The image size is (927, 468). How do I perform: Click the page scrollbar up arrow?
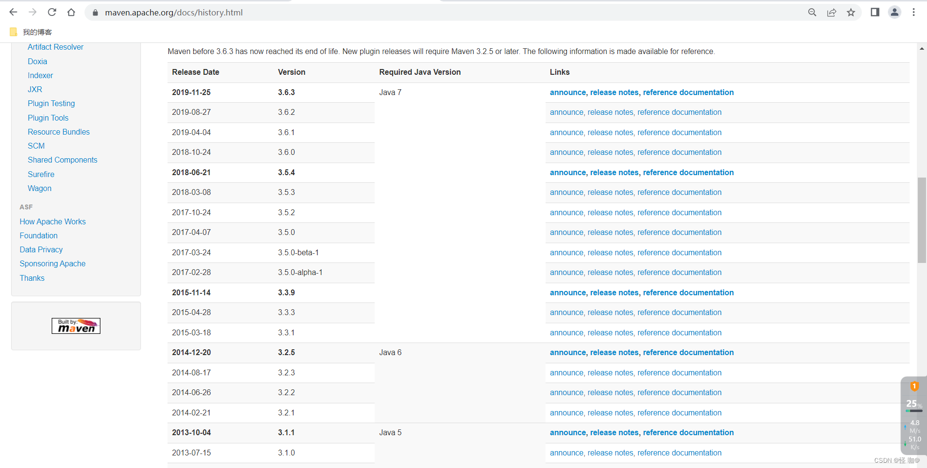point(922,48)
